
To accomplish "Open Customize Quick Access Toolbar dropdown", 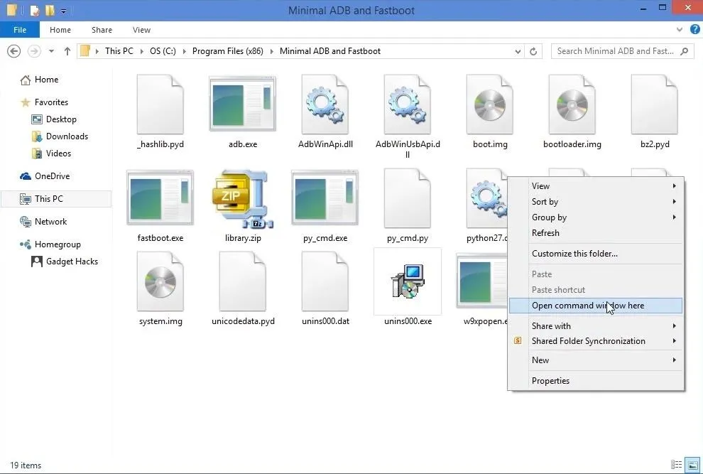I will pyautogui.click(x=63, y=11).
